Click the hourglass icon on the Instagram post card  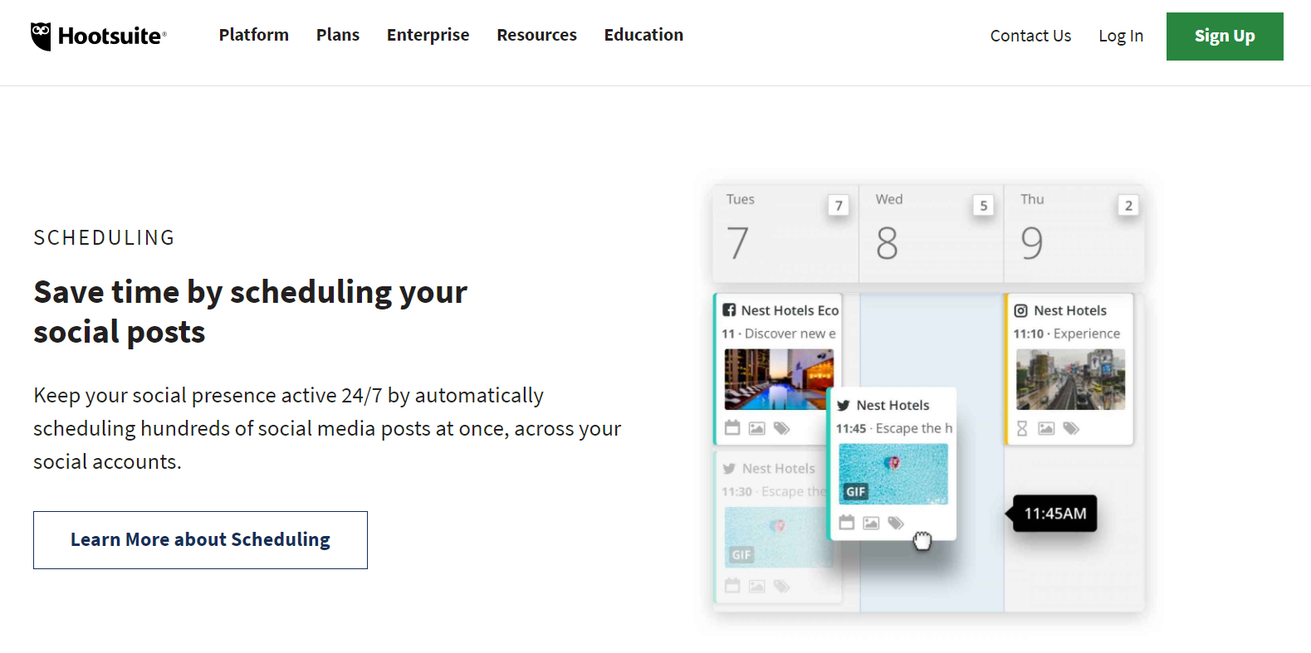pyautogui.click(x=1022, y=428)
